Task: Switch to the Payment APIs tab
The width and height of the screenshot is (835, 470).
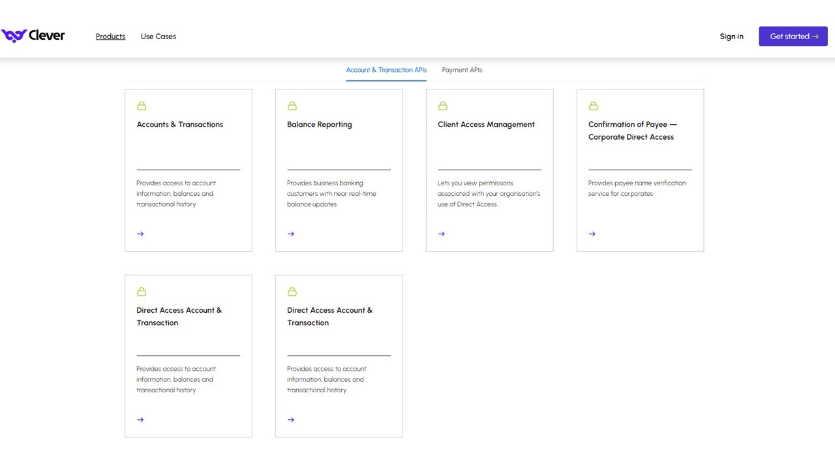Action: 462,70
